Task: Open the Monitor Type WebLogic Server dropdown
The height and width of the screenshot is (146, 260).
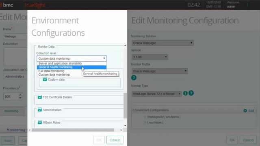Action: pyautogui.click(x=156, y=94)
